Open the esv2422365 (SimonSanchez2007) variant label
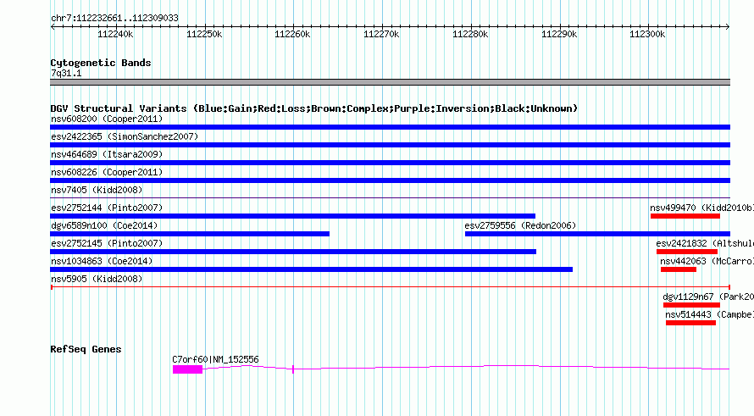 click(x=125, y=136)
